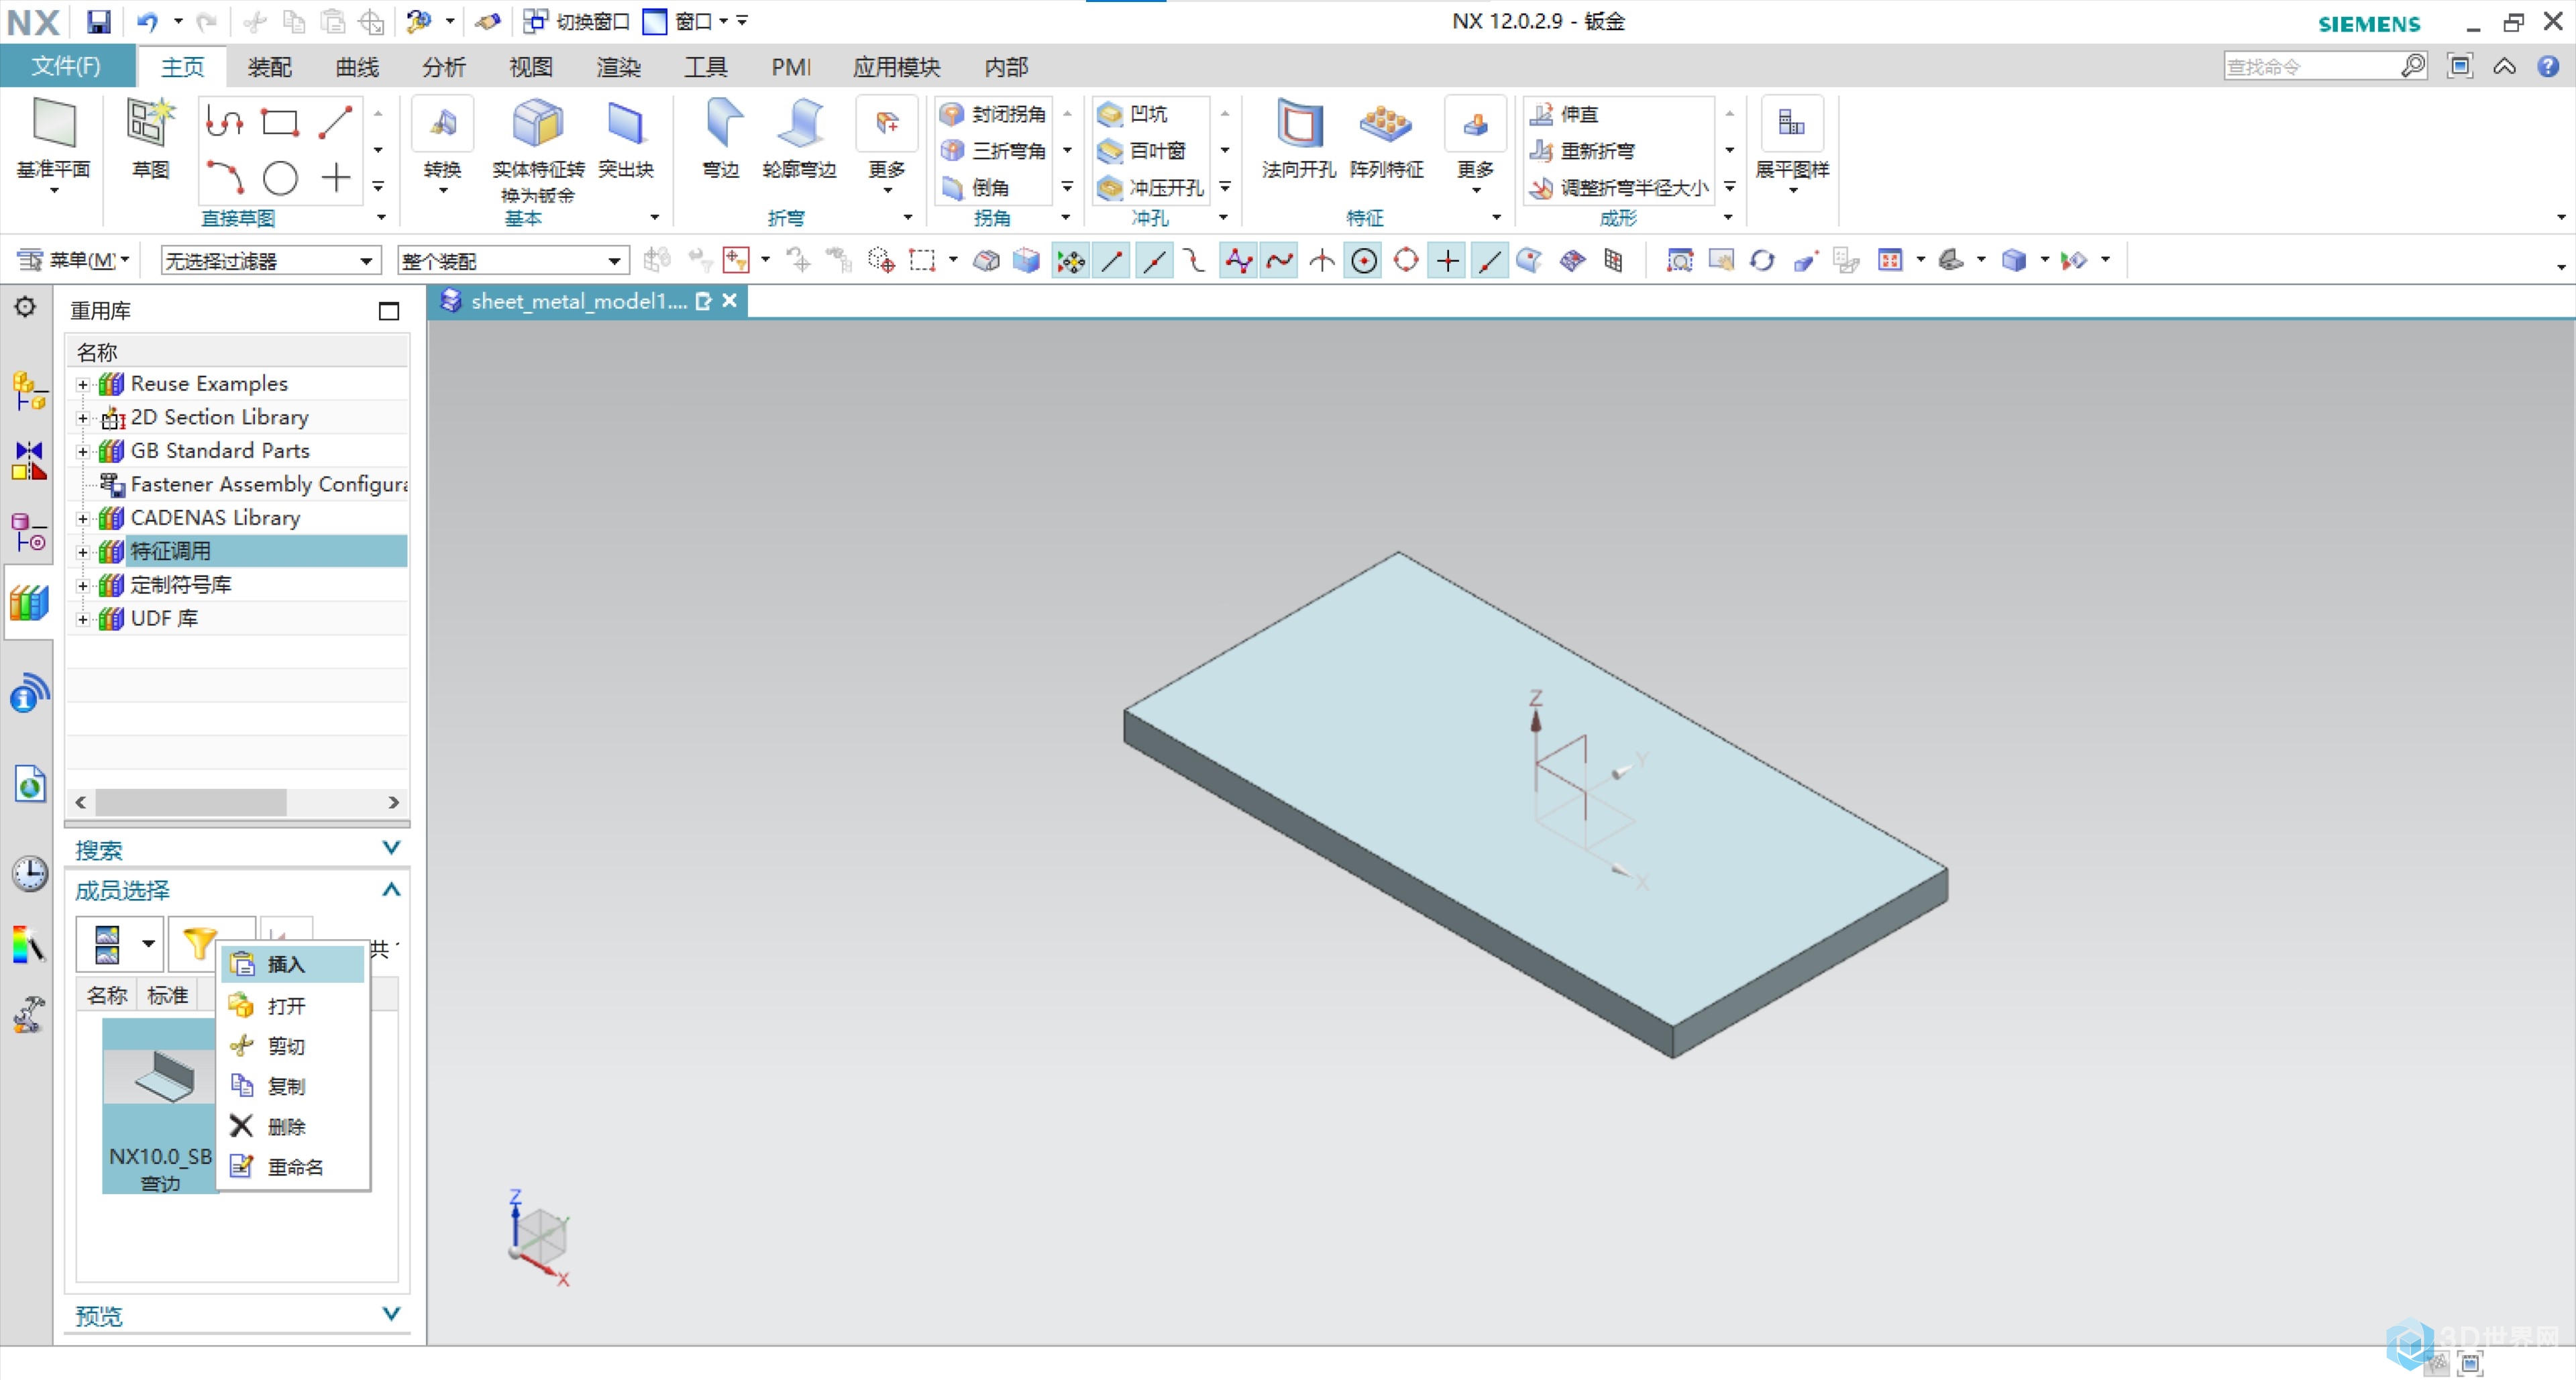The width and height of the screenshot is (2576, 1380).
Task: Open the selection filter (无选择过滤器) dropdown
Action: [270, 261]
